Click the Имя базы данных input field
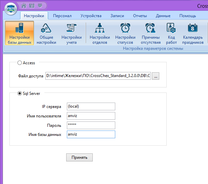This screenshot has width=208, height=184. [91, 134]
